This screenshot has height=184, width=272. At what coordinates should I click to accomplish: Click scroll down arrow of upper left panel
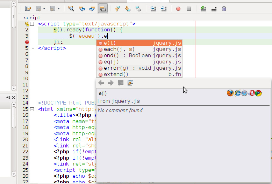pyautogui.click(x=14, y=88)
